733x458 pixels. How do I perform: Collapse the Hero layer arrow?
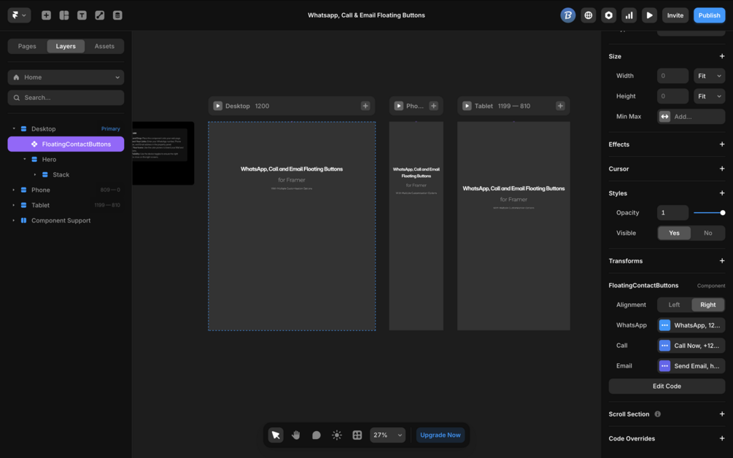click(24, 160)
